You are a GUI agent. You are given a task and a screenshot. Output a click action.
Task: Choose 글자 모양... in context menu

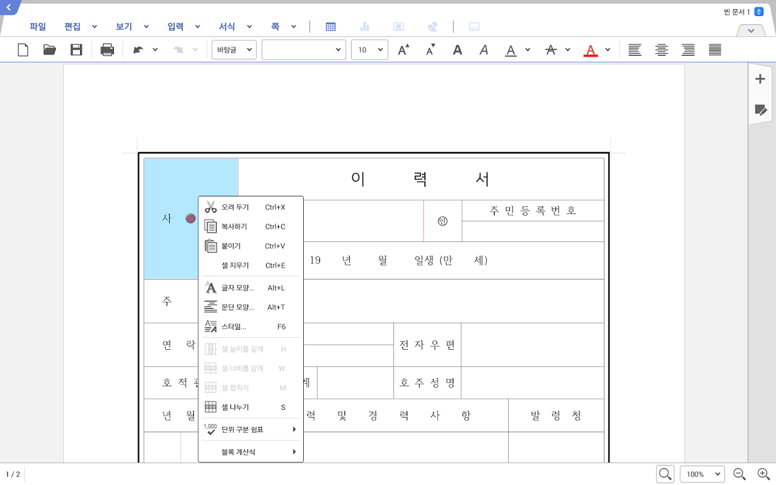251,288
